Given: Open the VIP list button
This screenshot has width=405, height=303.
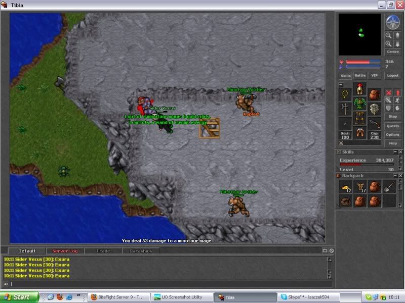Looking at the screenshot, I should 374,75.
